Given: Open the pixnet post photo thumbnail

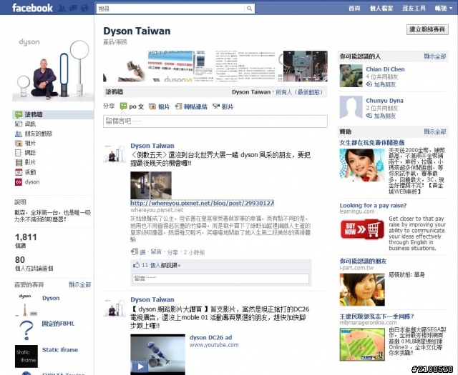Looking at the screenshot, I should click(x=151, y=185).
